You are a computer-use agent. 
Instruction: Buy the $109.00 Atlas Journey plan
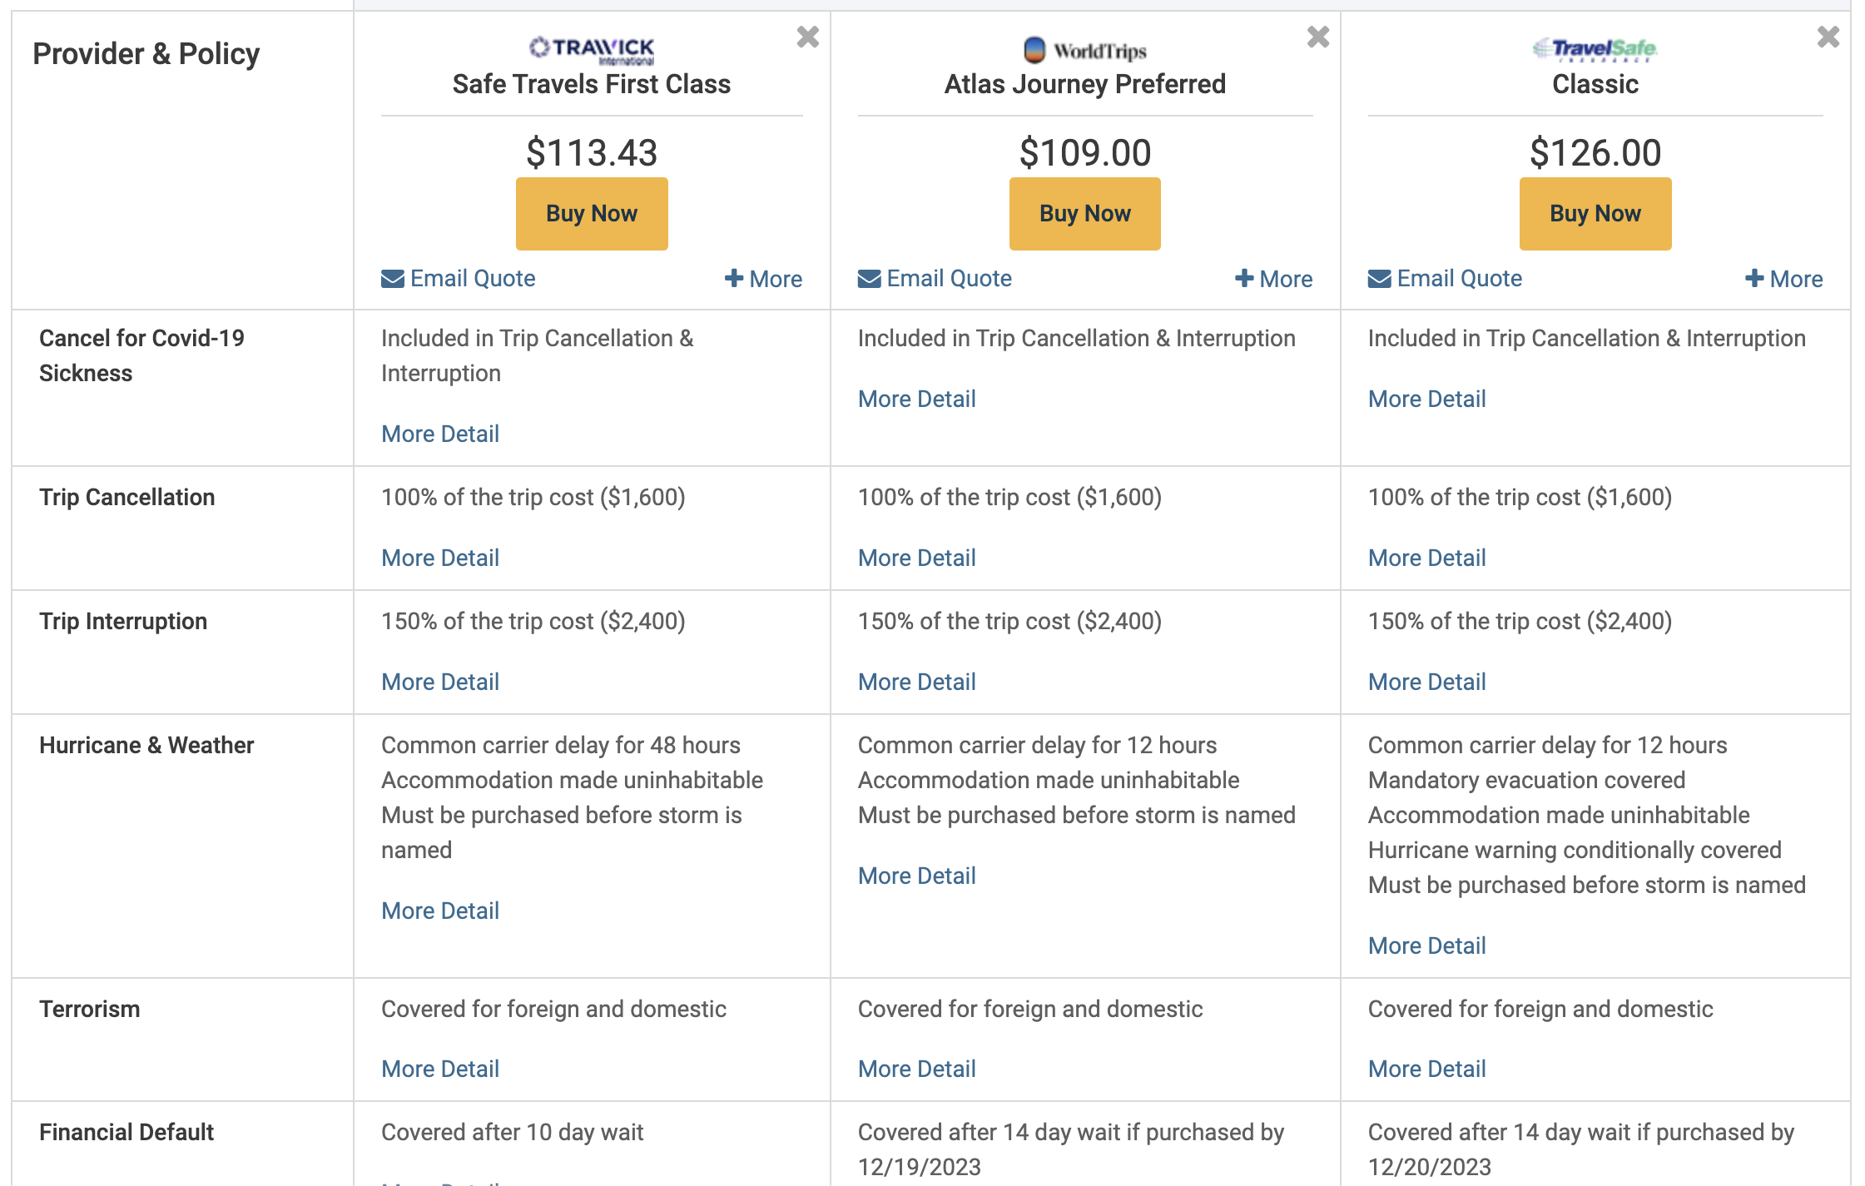tap(1085, 213)
